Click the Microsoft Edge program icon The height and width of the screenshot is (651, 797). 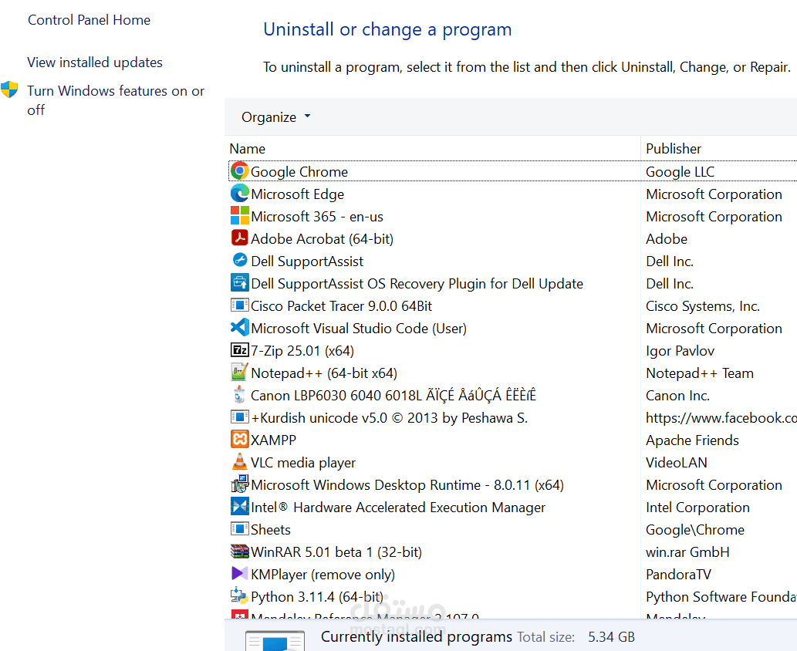click(239, 194)
